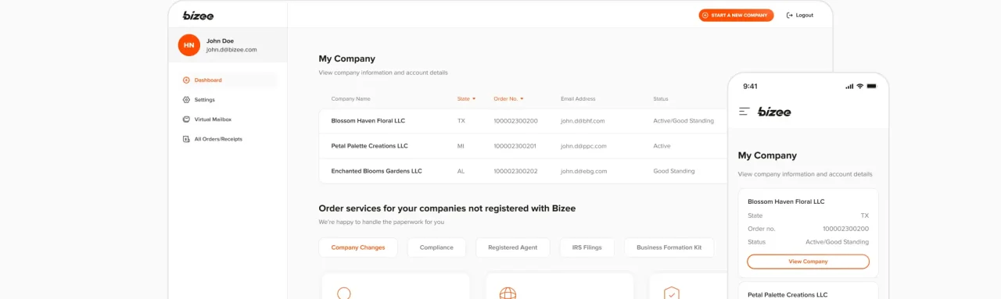The height and width of the screenshot is (299, 1001).
Task: Click the Company Name column header
Action: 350,99
